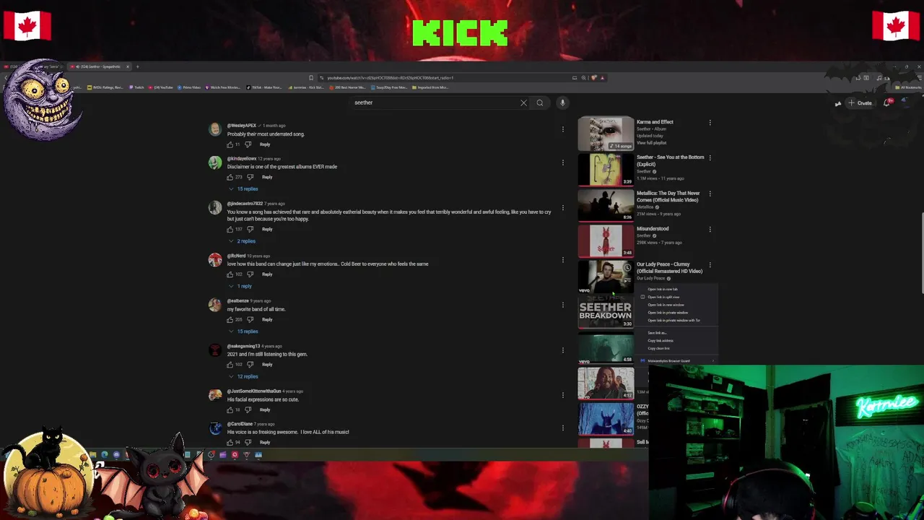Open Metallica 'The Day That Never Comes' thumbnail
The height and width of the screenshot is (520, 924).
(x=606, y=204)
